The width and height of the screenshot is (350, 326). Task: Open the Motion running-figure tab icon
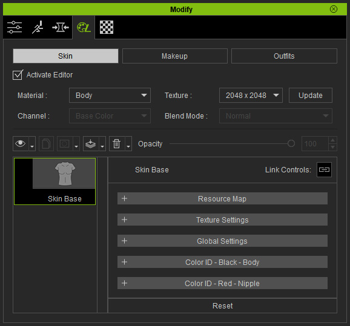click(38, 27)
